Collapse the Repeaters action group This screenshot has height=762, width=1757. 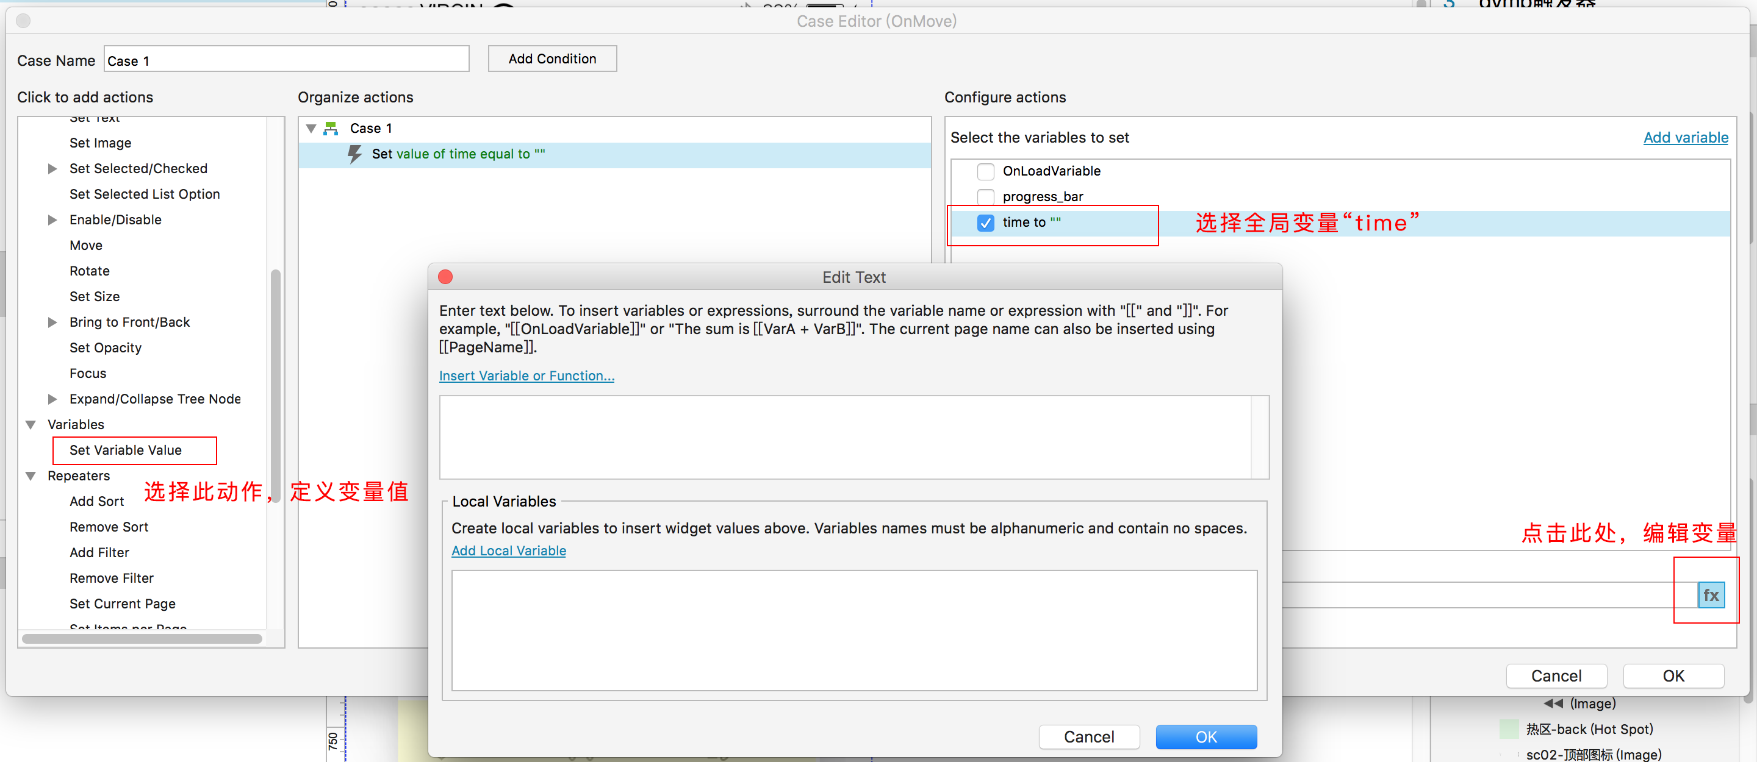pos(31,475)
